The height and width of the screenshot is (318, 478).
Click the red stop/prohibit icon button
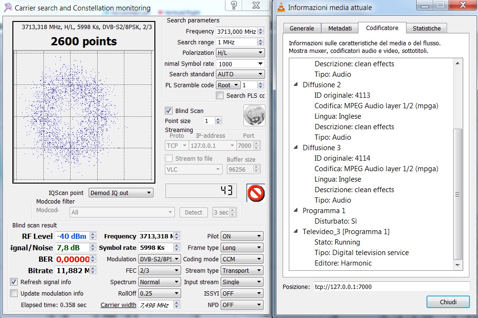(x=256, y=193)
